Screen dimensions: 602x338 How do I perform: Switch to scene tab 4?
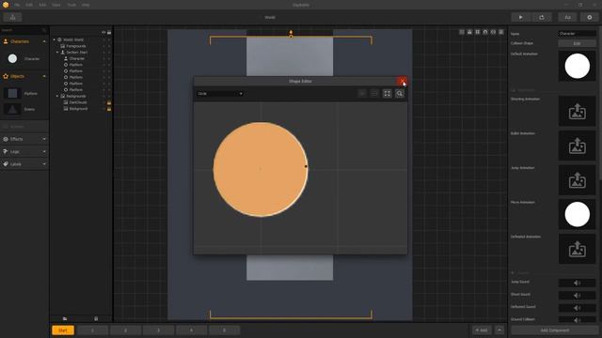[191, 330]
